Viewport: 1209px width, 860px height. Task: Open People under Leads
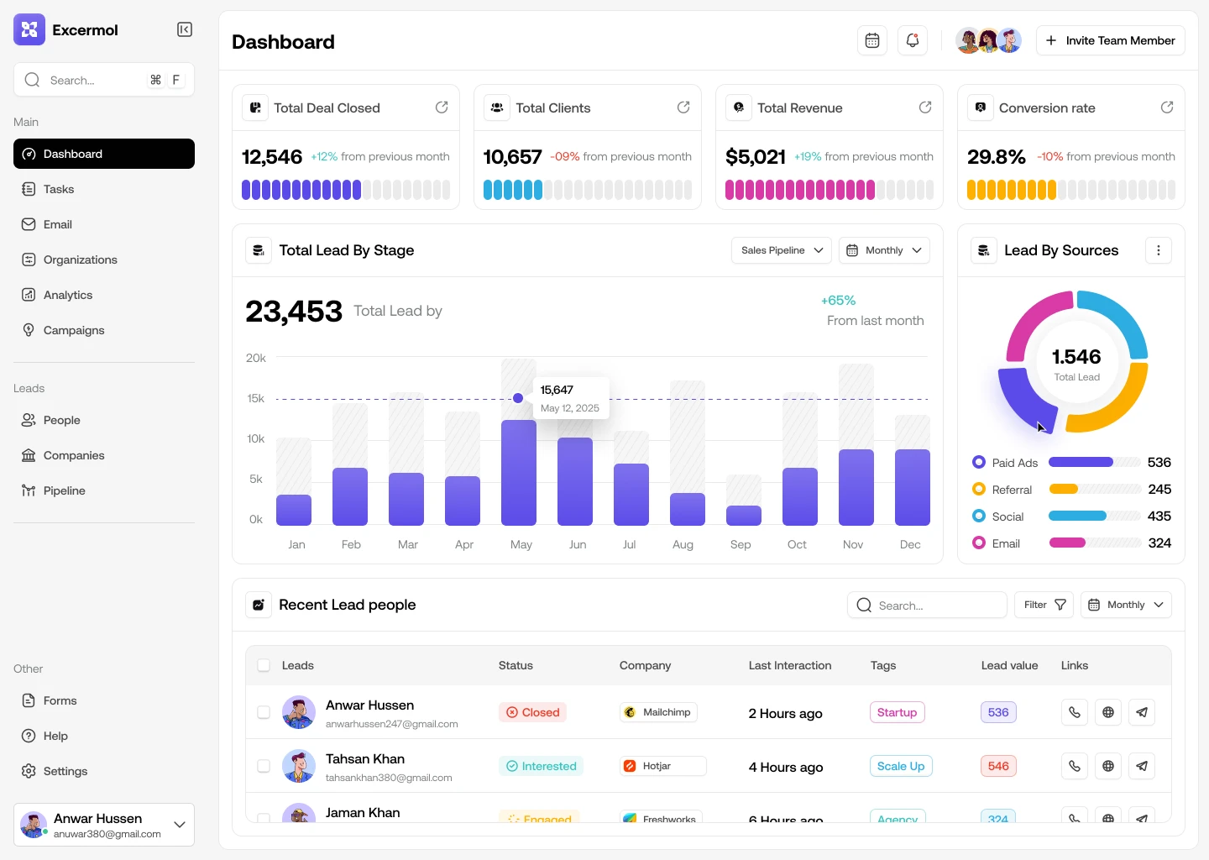[104, 420]
